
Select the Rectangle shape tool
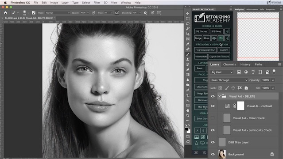[x=188, y=105]
